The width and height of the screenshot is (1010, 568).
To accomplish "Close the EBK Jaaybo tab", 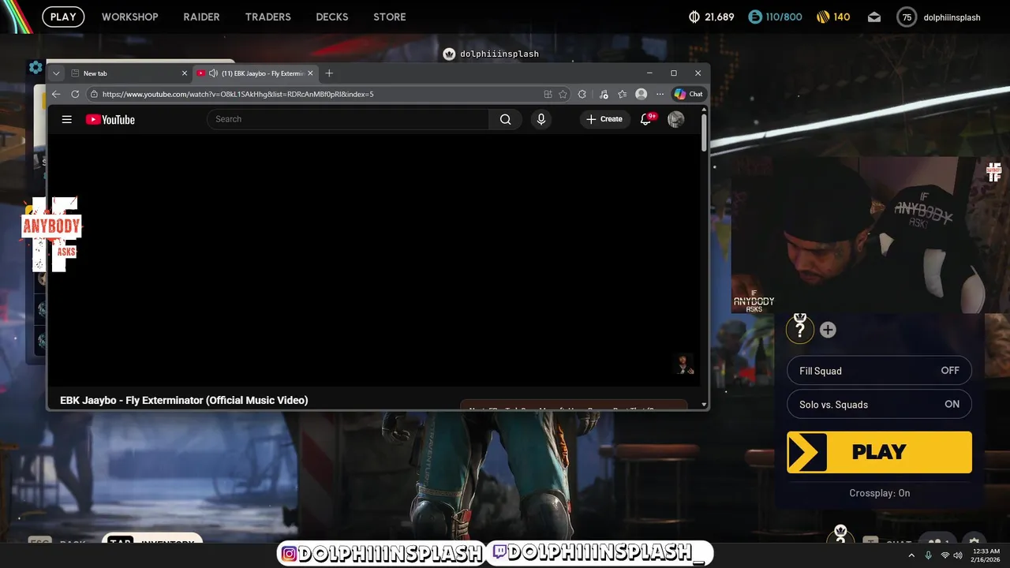I will (310, 73).
